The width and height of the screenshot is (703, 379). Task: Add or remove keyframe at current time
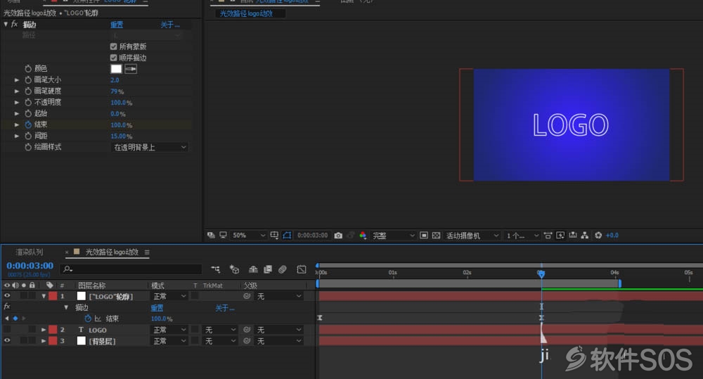tap(15, 319)
